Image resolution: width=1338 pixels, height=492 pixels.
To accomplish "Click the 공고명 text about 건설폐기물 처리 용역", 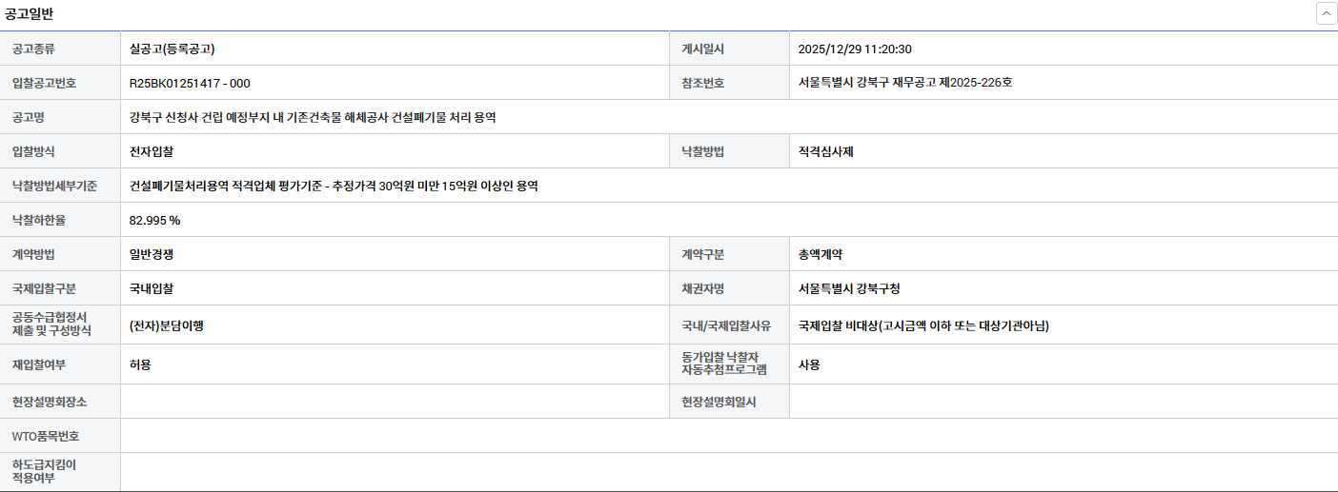I will (313, 117).
